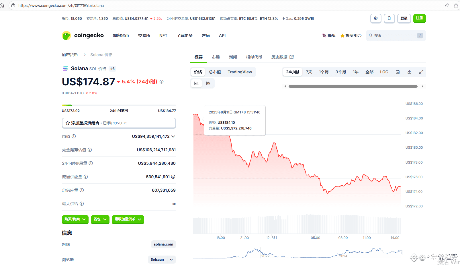Screen dimensions: 460x265
Task: Click the search magnifier icon
Action: 371,36
